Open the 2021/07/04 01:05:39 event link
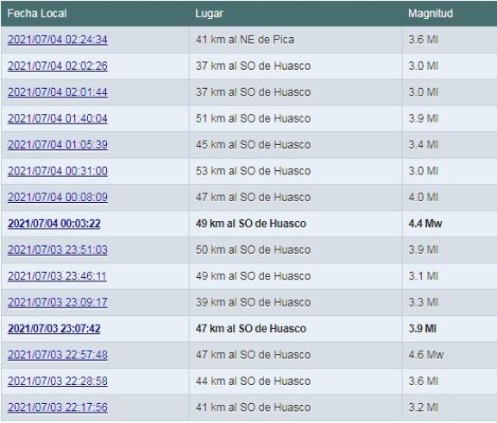Viewport: 497px width, 423px height. click(x=57, y=145)
